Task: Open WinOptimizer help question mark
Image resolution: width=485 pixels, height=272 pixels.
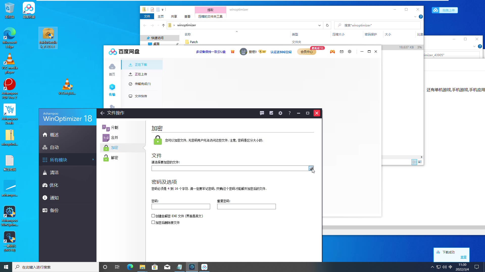Action: [289, 113]
